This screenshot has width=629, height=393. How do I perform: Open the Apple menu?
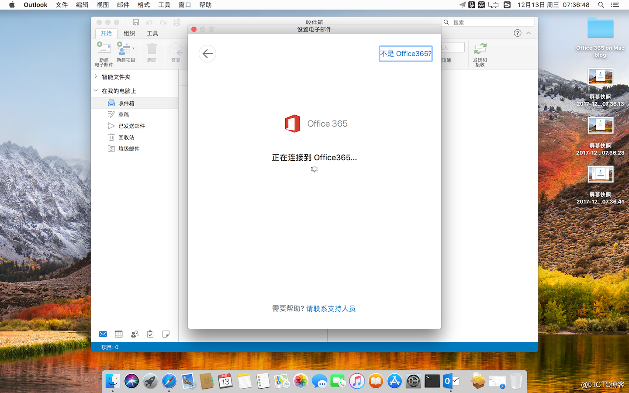[12, 5]
